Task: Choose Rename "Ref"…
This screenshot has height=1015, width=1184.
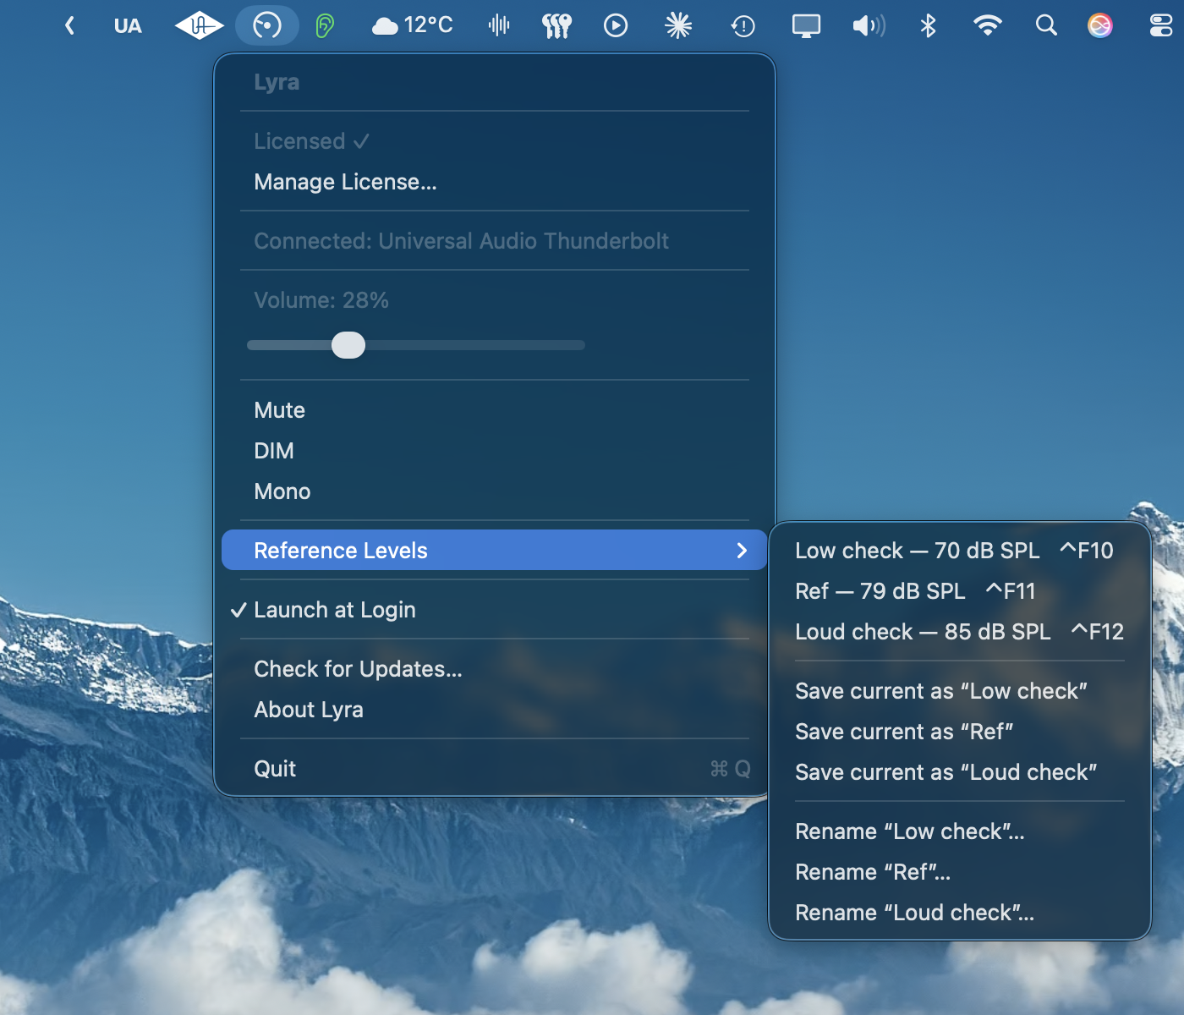Action: coord(960,872)
